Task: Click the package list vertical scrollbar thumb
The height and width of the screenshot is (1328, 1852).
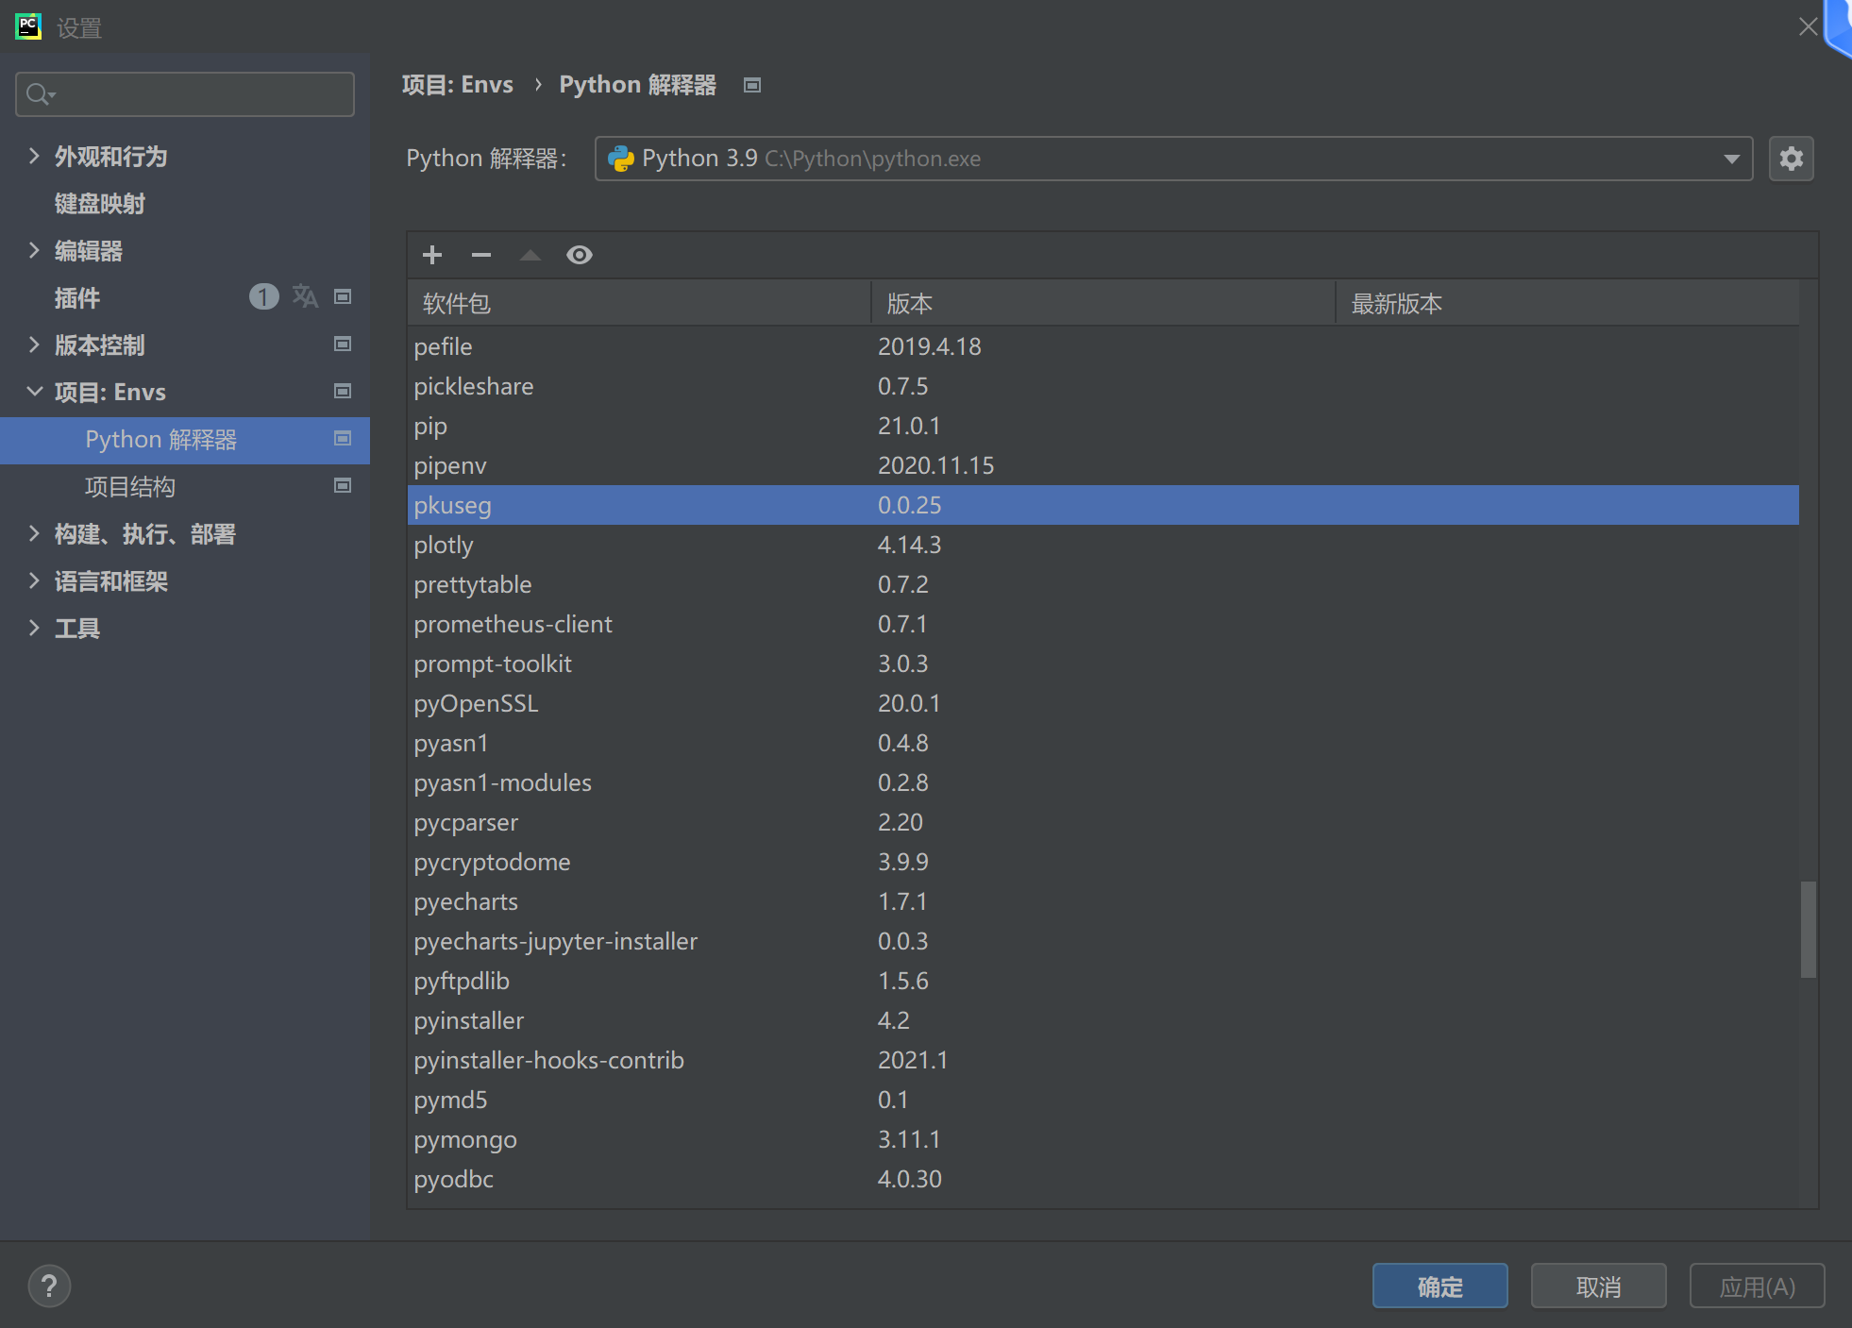Action: [1808, 929]
